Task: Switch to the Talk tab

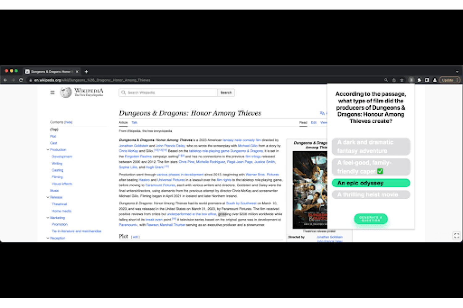Action: point(134,123)
